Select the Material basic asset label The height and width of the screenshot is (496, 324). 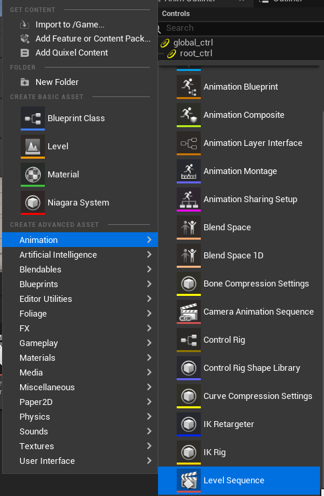point(64,175)
